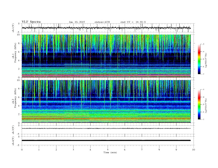Image resolution: width=218 pixels, height=168 pixels.
Task: Select the "ch.3(V)" axis label
Action: click(x=13, y=130)
